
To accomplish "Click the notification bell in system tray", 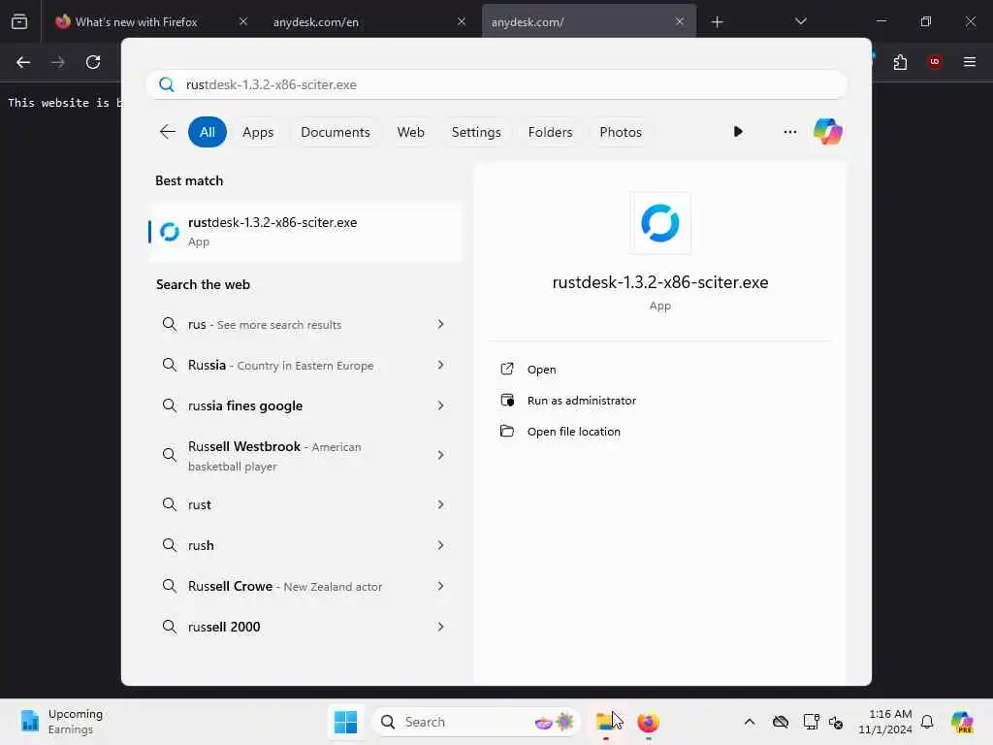I will point(927,722).
